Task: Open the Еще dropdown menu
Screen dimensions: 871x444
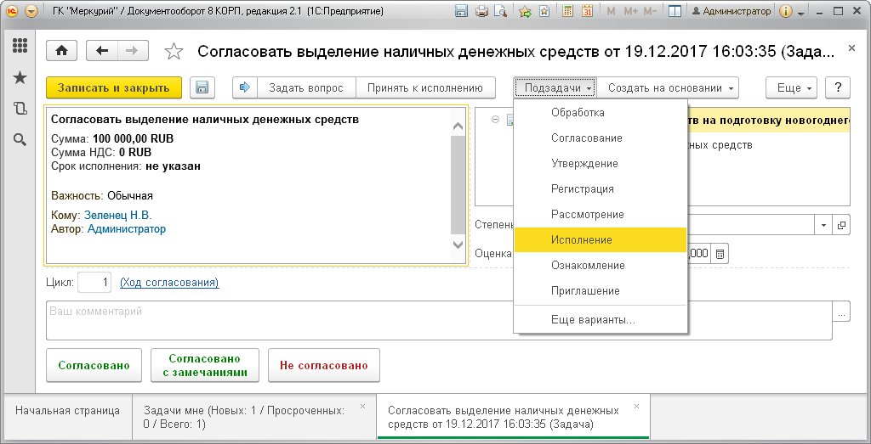Action: click(792, 87)
